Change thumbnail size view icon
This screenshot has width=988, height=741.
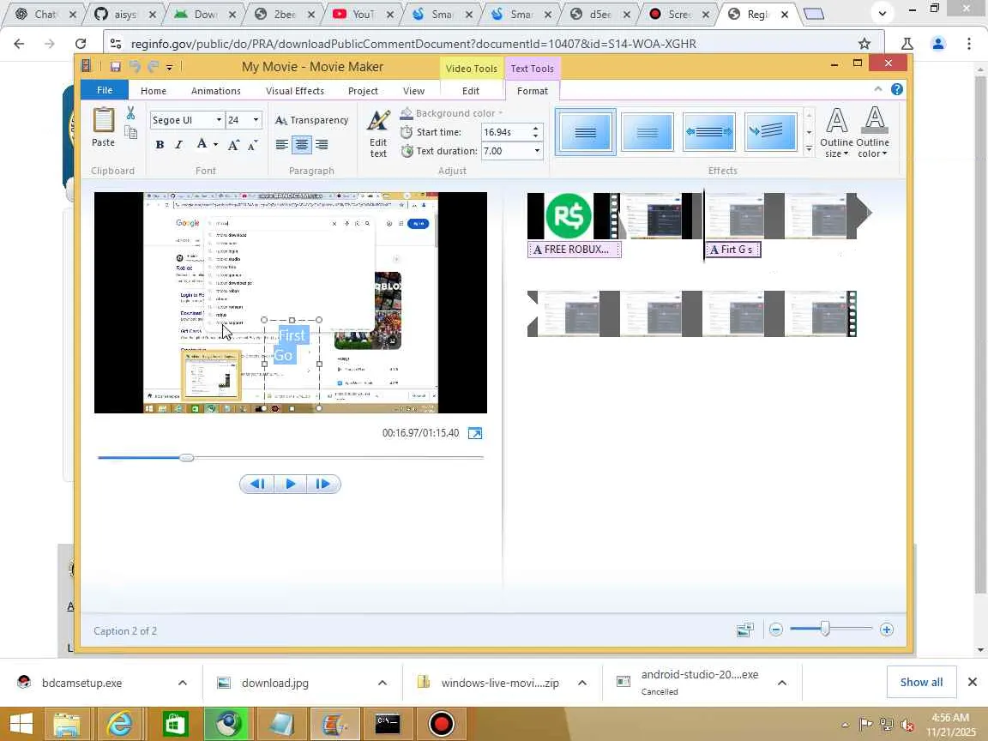pos(744,630)
